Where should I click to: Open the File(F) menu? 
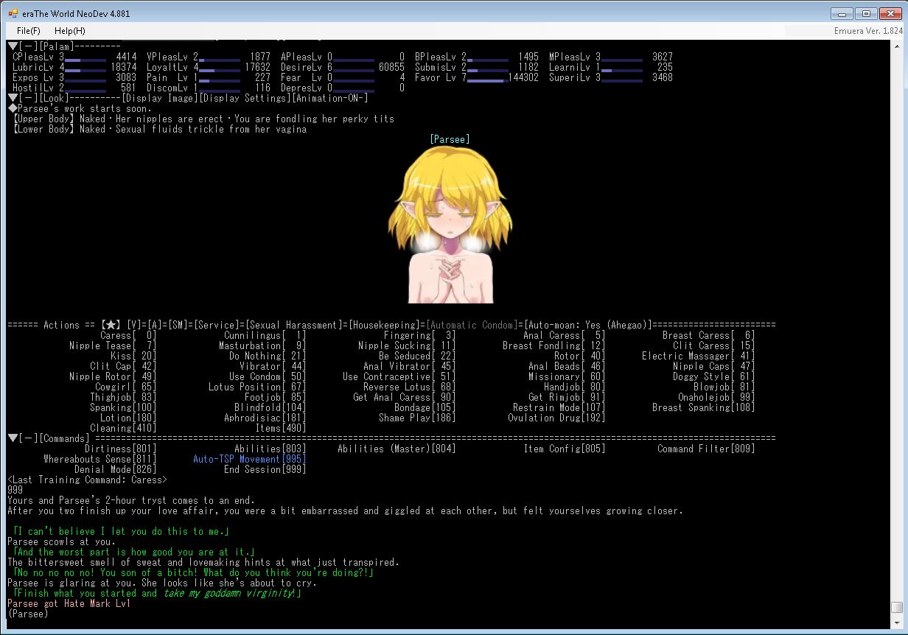[29, 31]
